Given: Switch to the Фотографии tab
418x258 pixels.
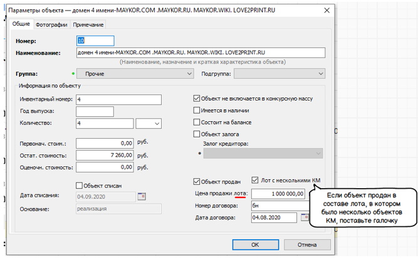Looking at the screenshot, I should [x=52, y=25].
